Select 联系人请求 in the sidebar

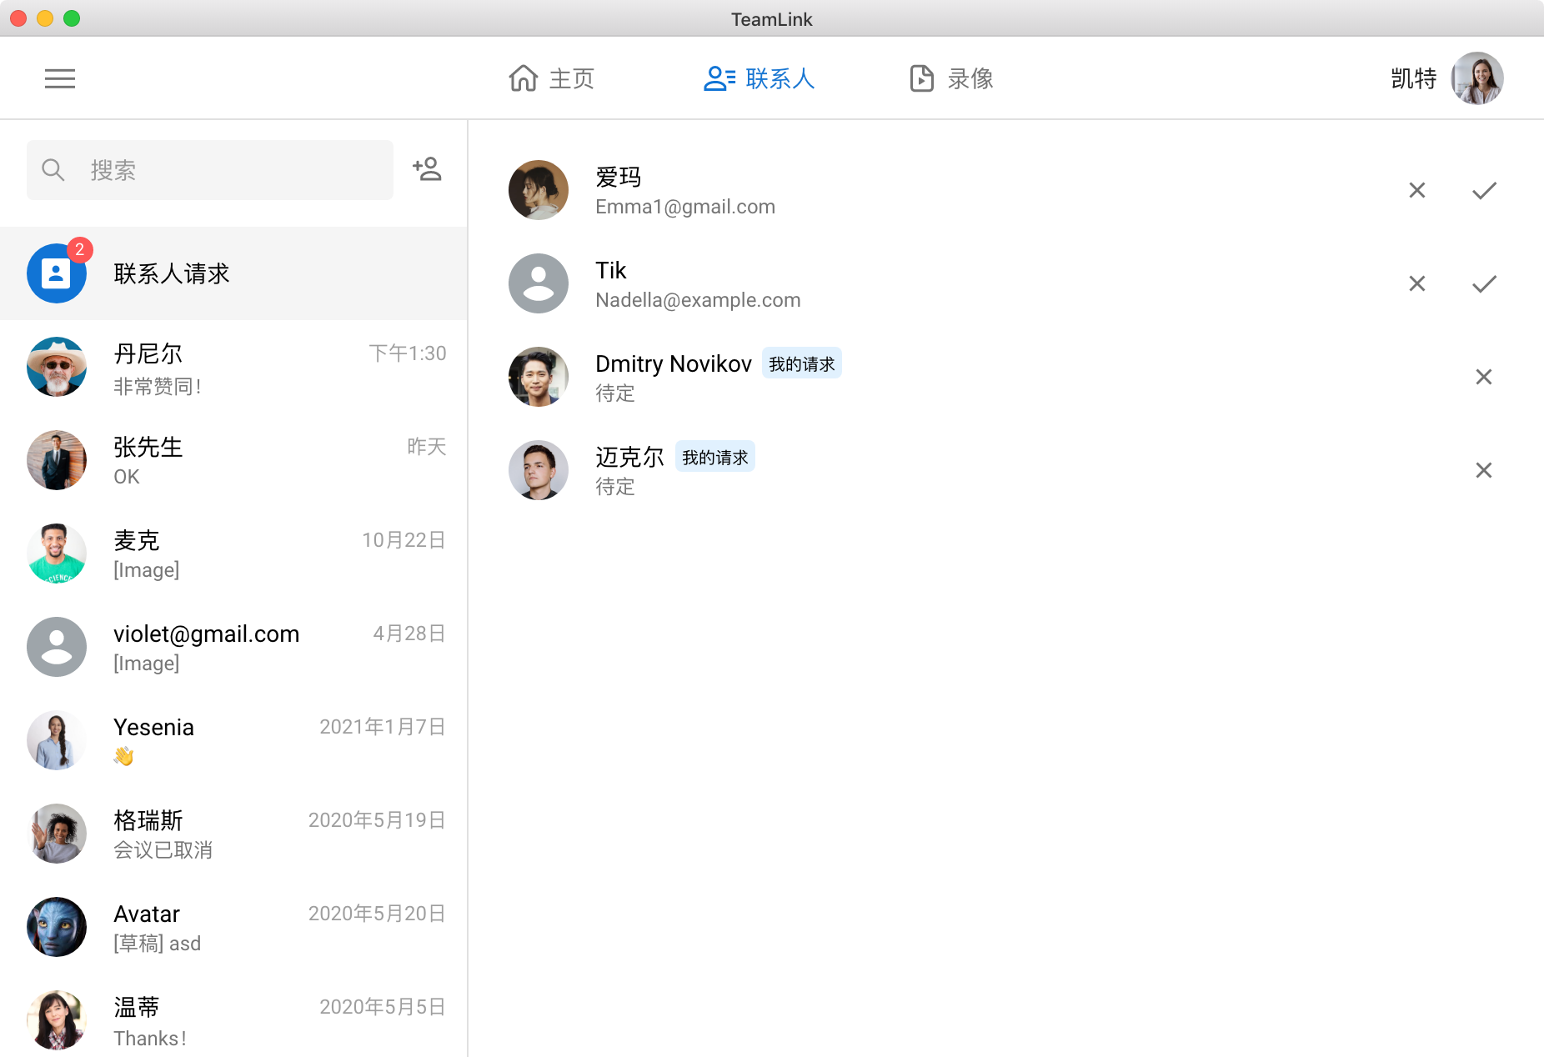pos(233,273)
